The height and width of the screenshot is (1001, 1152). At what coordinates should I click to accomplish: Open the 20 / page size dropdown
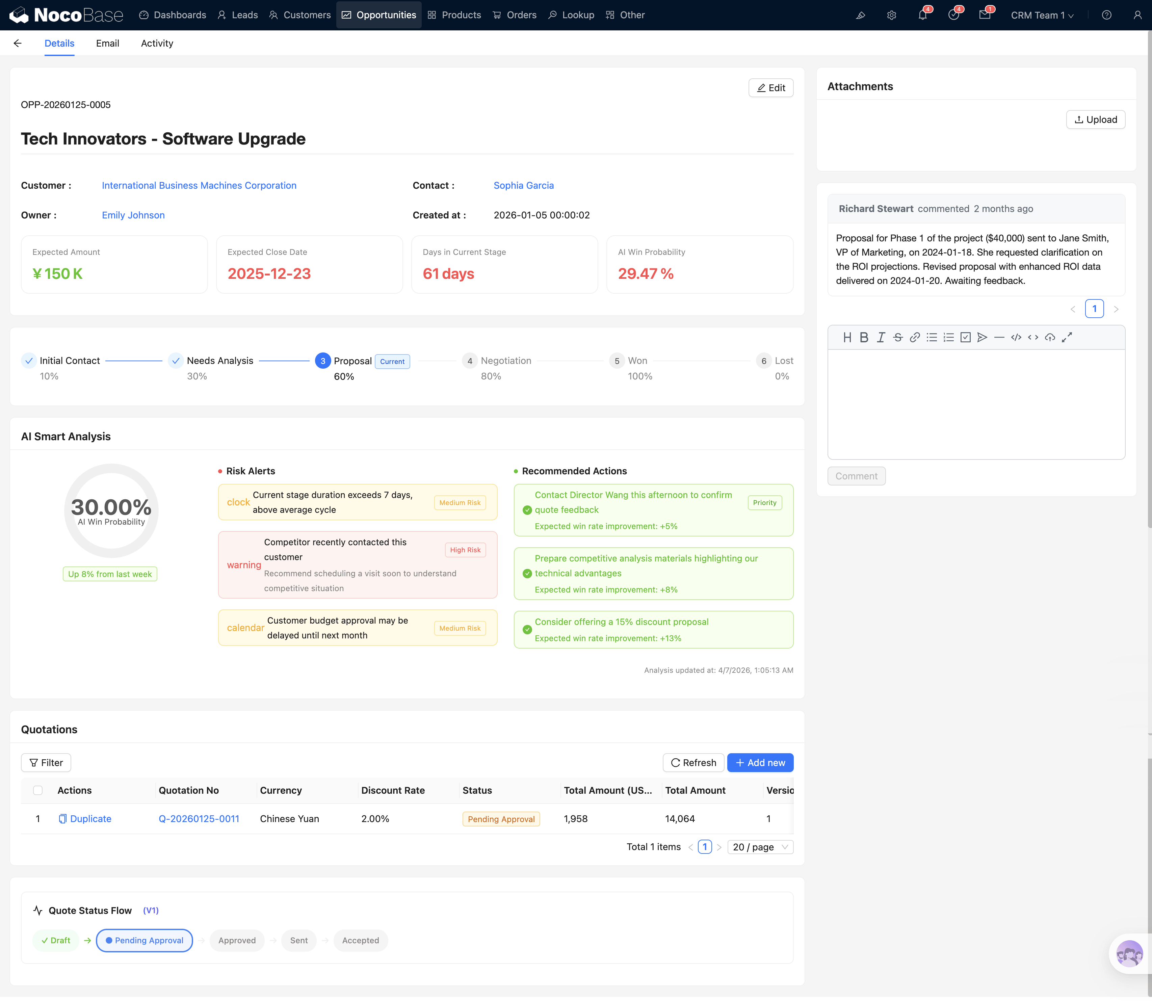760,847
